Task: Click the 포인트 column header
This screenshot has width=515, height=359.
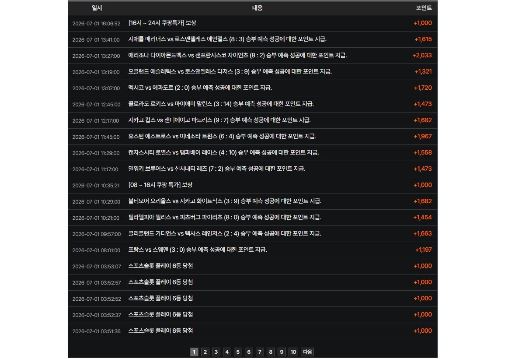Action: [x=424, y=8]
